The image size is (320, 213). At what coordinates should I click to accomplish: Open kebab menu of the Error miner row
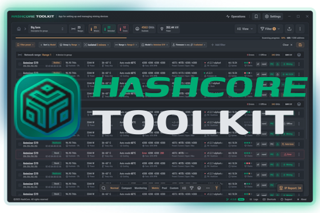299,154
